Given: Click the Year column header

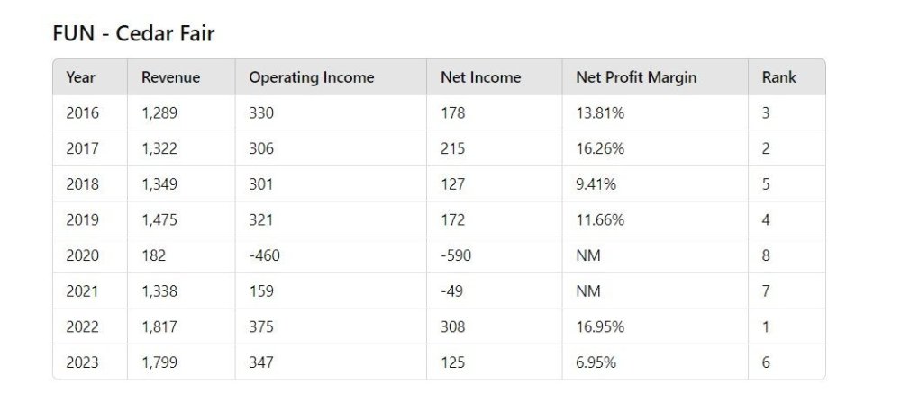Looking at the screenshot, I should pyautogui.click(x=81, y=77).
